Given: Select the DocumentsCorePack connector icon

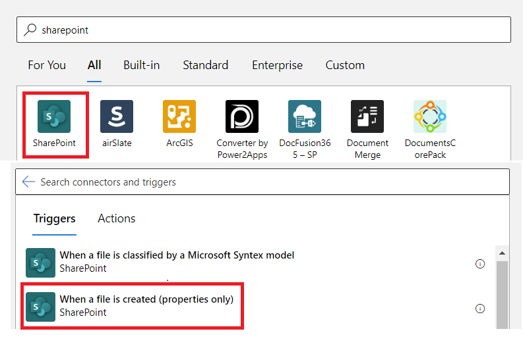Looking at the screenshot, I should point(430,117).
